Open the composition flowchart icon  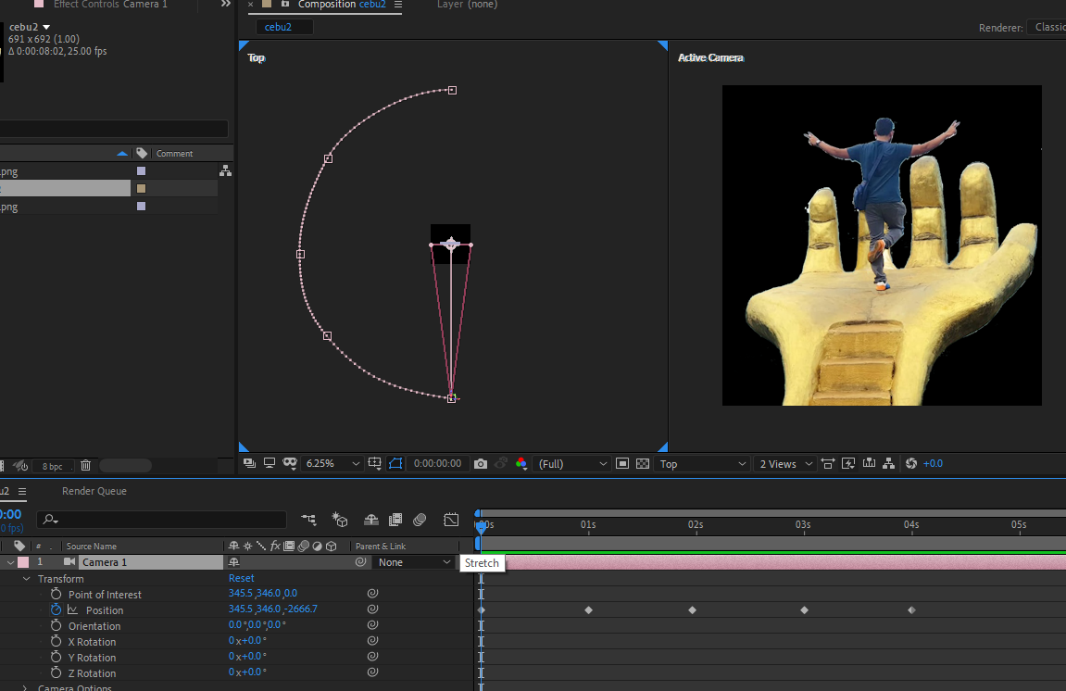pos(888,464)
